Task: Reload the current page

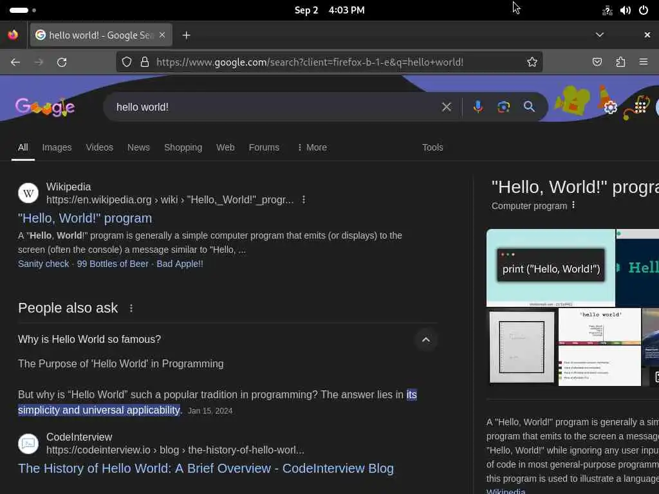Action: (x=62, y=62)
